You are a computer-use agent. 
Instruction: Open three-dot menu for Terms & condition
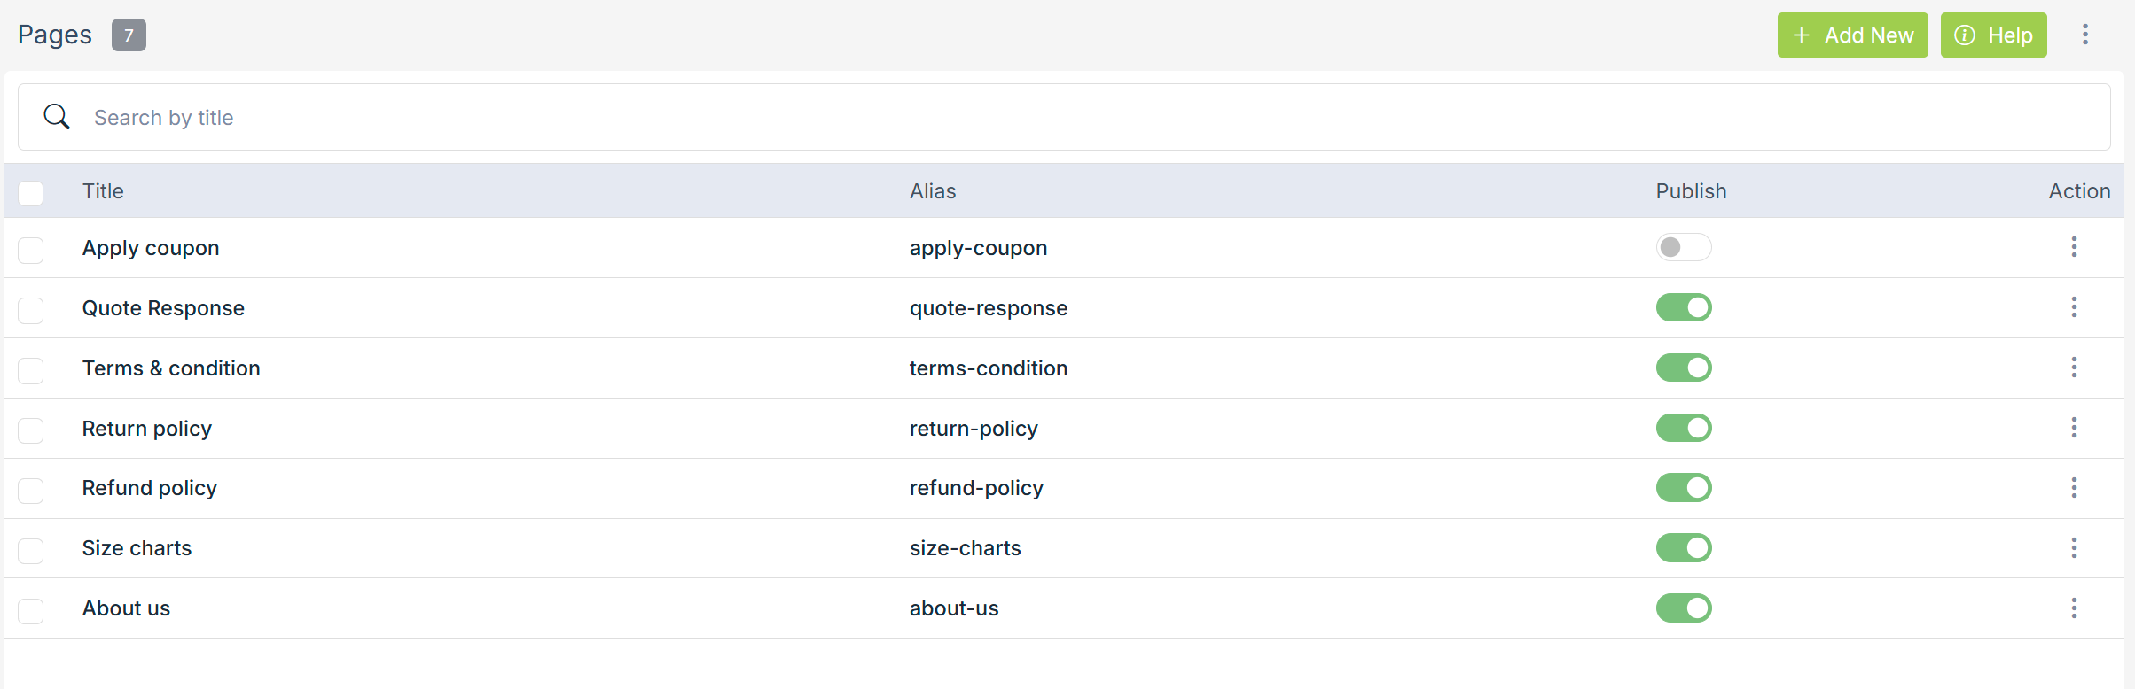2074,368
